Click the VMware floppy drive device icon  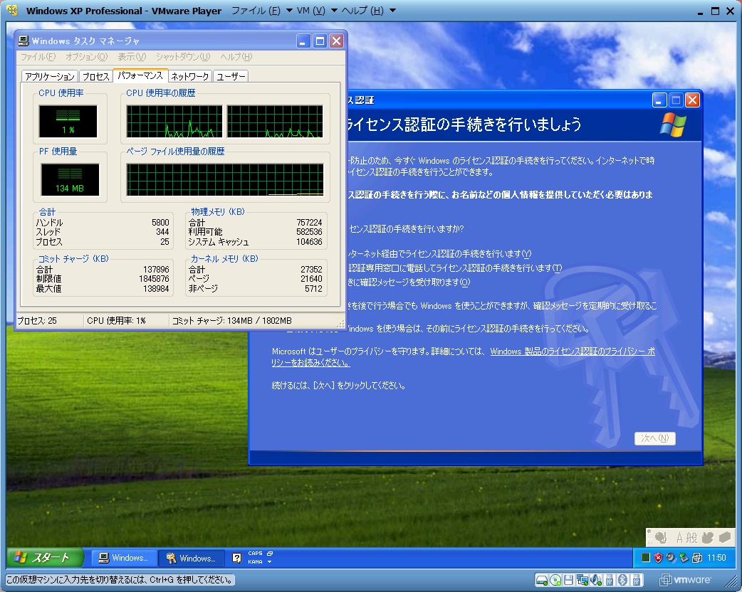569,580
